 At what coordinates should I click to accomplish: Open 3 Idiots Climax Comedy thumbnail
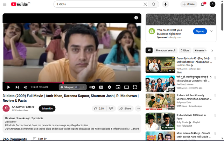tap(160, 84)
